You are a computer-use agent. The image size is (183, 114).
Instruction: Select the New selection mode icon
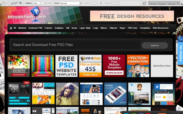[x=11, y=3]
